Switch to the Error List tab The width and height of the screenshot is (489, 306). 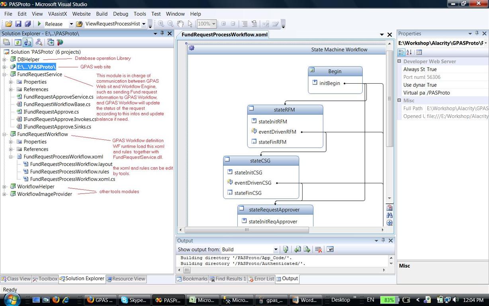pyautogui.click(x=261, y=279)
